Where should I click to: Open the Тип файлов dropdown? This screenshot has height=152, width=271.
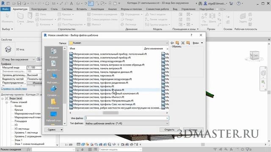coord(127,123)
